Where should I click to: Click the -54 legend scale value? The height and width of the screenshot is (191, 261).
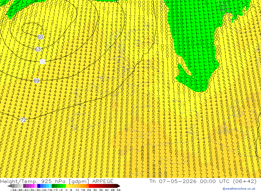tap(13, 190)
